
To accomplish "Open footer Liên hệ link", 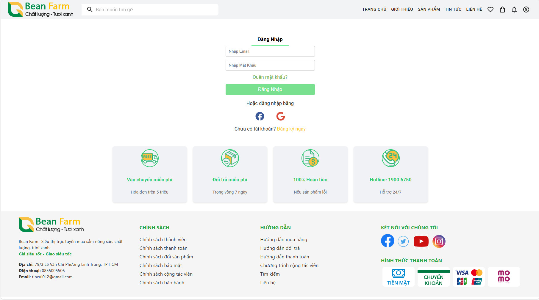I will pos(268,283).
